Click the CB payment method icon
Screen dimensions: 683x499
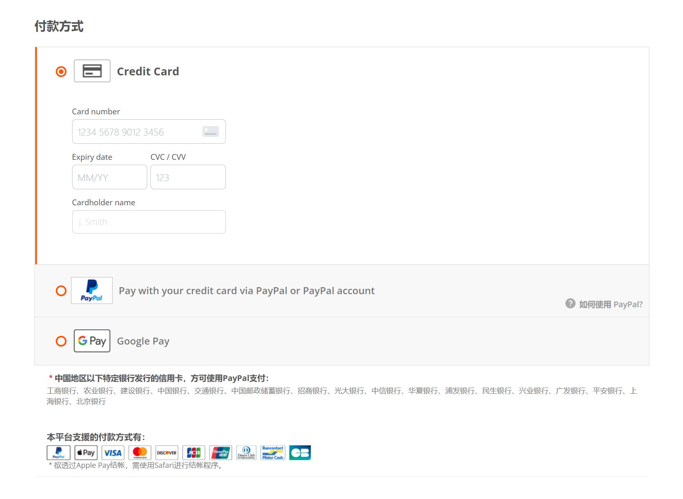300,452
